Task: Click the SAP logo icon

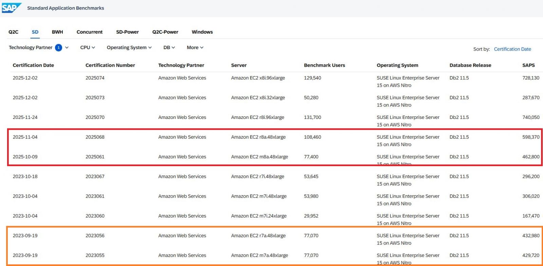Action: (x=11, y=8)
